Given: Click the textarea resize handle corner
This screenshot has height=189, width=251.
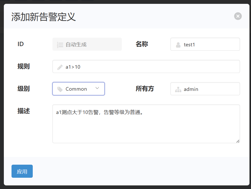Looking at the screenshot, I should [x=238, y=141].
